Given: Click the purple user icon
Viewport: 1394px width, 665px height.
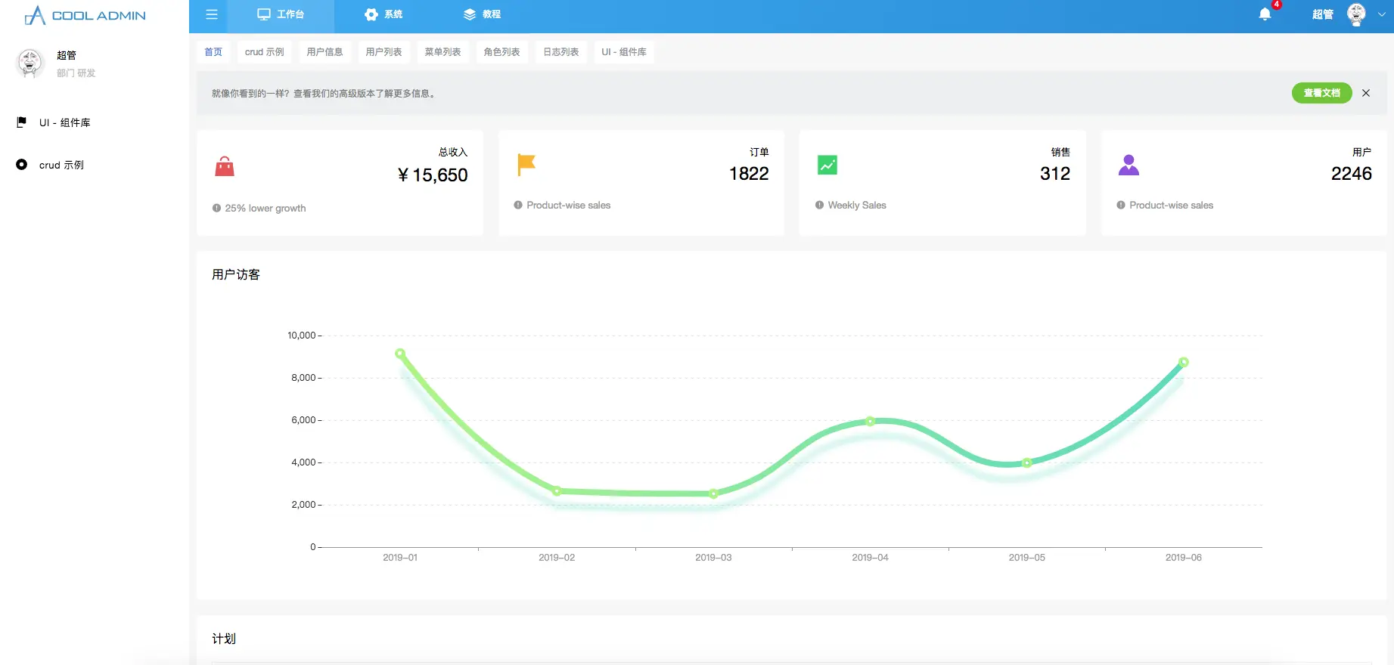Looking at the screenshot, I should click(1129, 165).
